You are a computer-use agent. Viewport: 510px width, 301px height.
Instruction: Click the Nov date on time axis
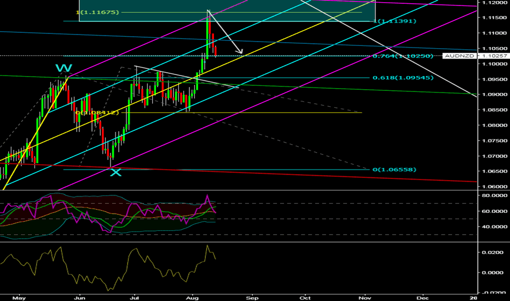(364, 298)
